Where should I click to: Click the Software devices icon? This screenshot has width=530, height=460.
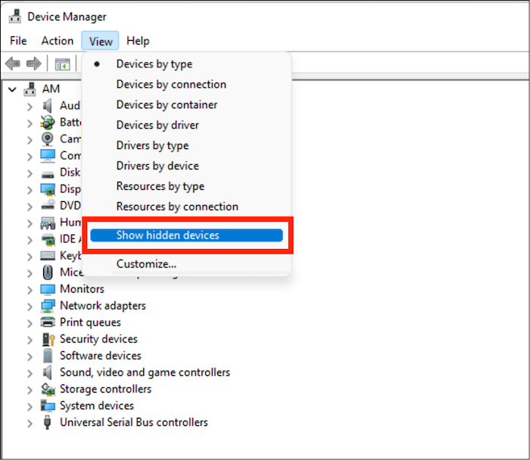click(48, 356)
